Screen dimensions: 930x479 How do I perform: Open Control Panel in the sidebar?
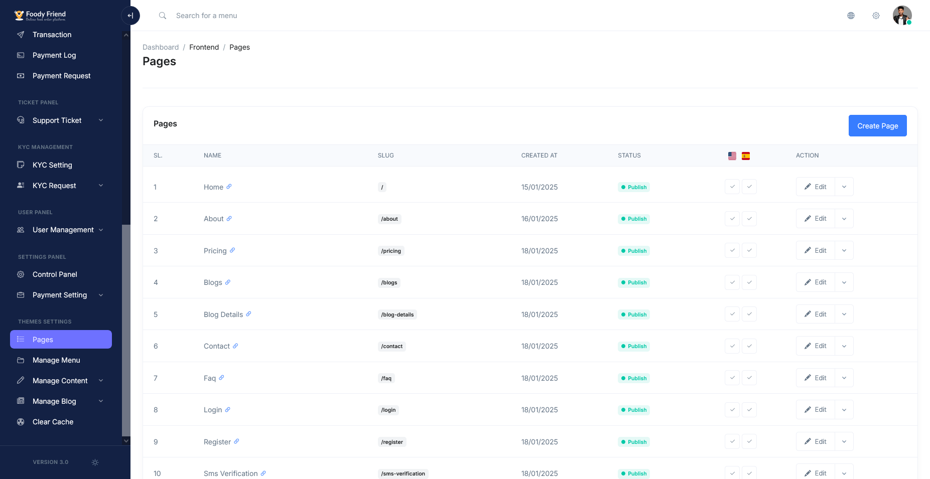coord(61,274)
